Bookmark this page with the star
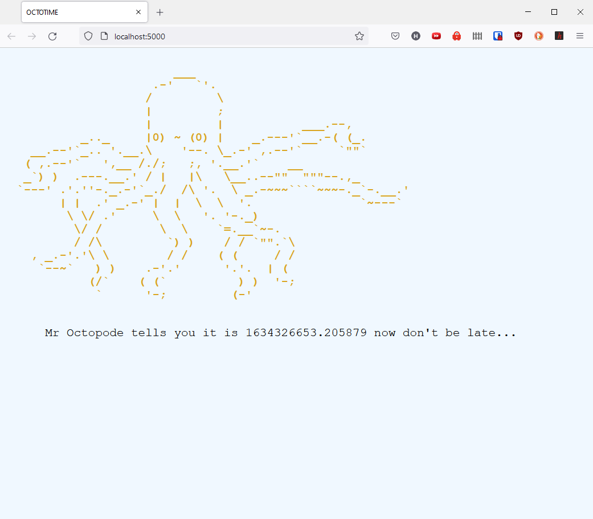 [x=359, y=36]
